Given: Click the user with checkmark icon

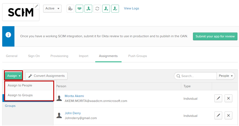Looking at the screenshot, I should click(x=115, y=9).
